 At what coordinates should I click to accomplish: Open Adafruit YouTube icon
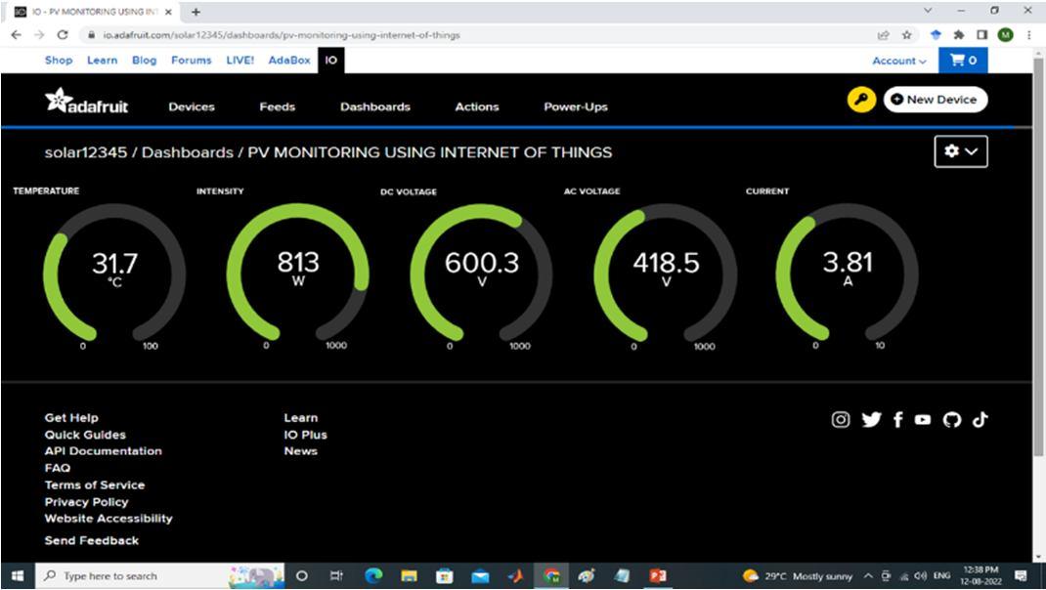point(923,419)
